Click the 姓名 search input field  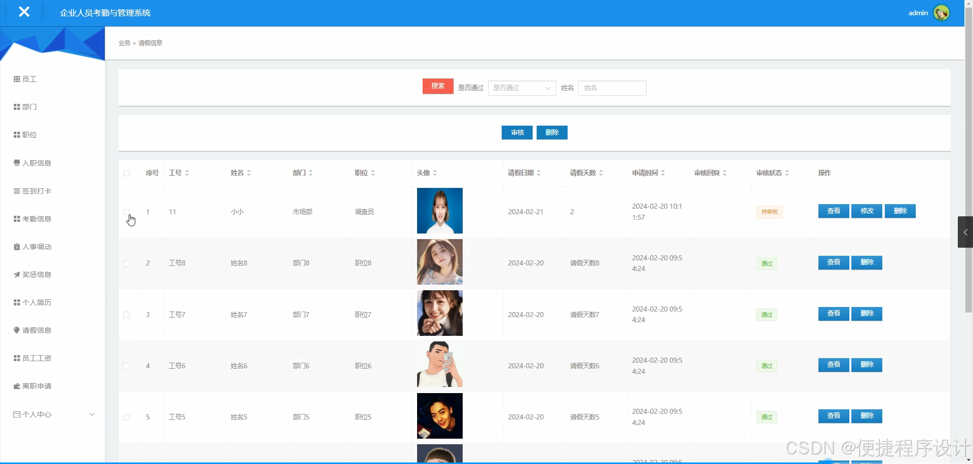click(612, 88)
